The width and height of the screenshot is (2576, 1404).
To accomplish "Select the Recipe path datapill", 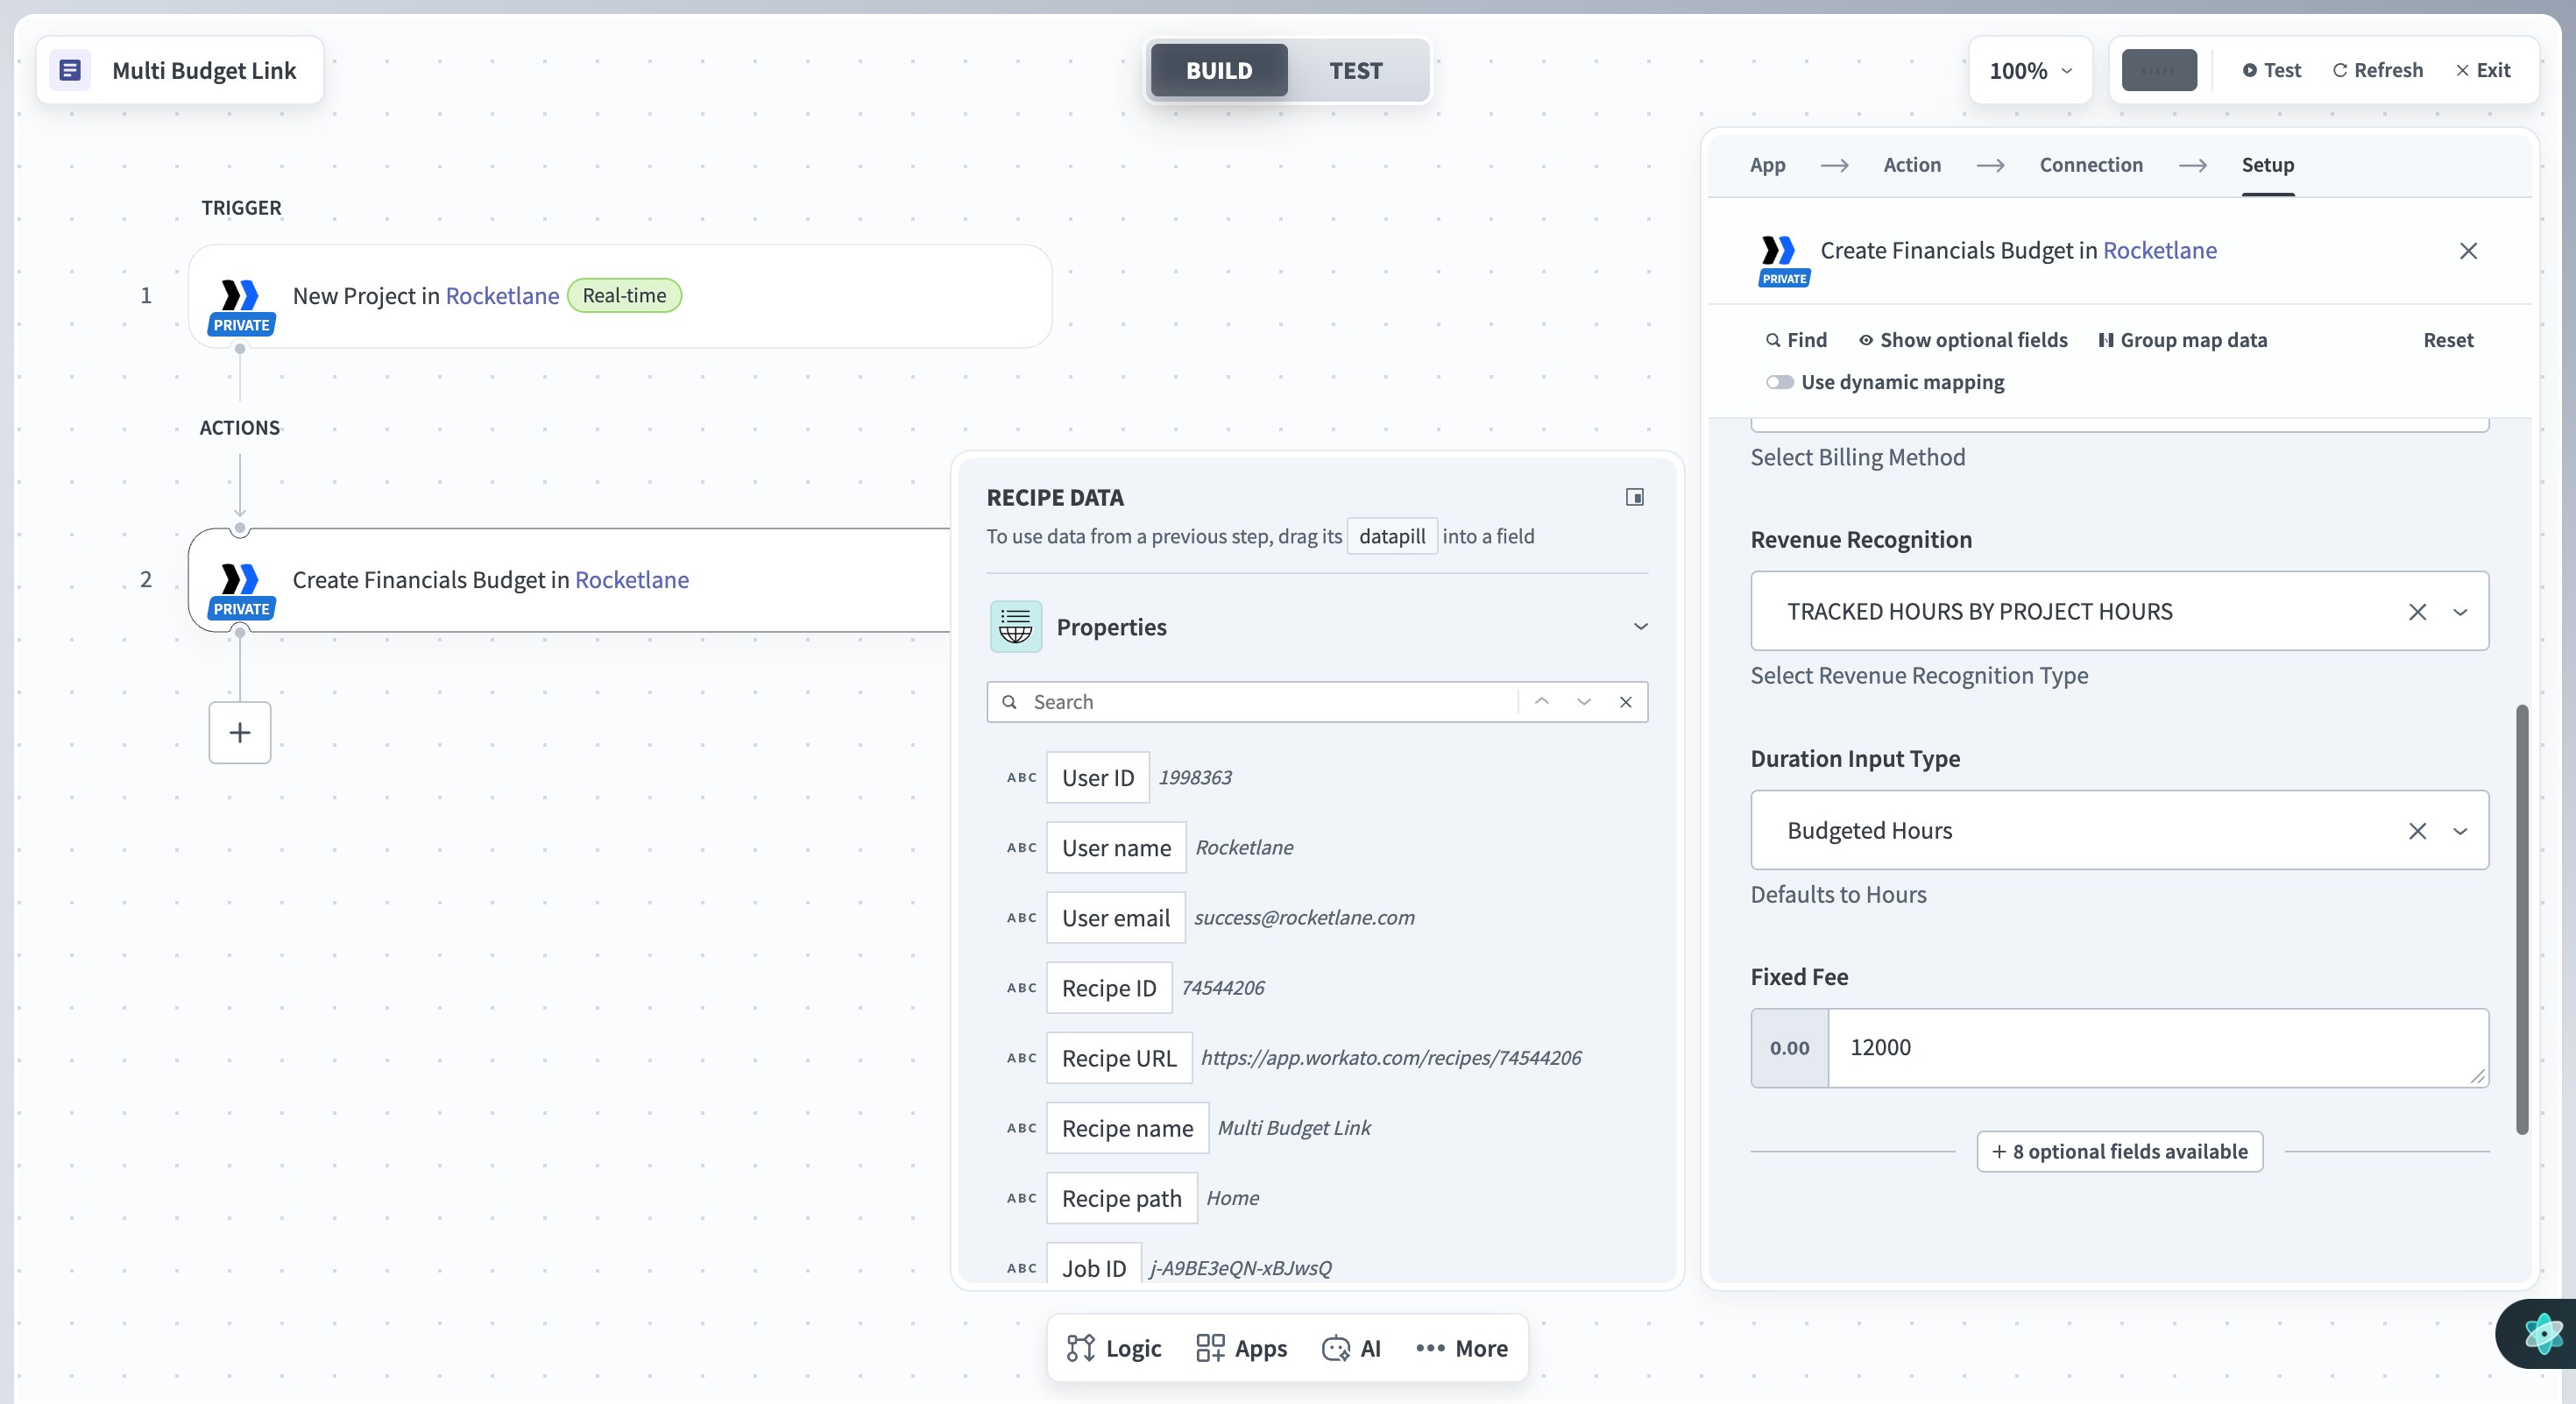I will 1122,1197.
